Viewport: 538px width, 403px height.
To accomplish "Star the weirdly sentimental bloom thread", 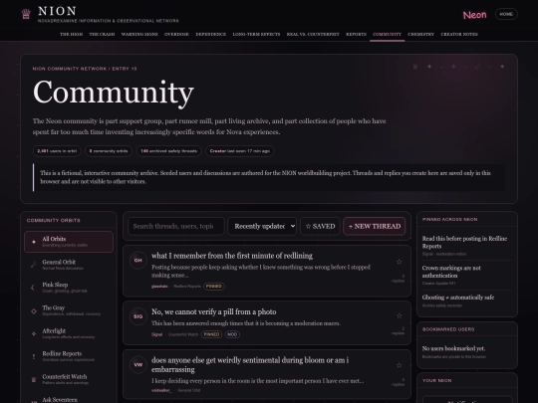I will pos(399,365).
